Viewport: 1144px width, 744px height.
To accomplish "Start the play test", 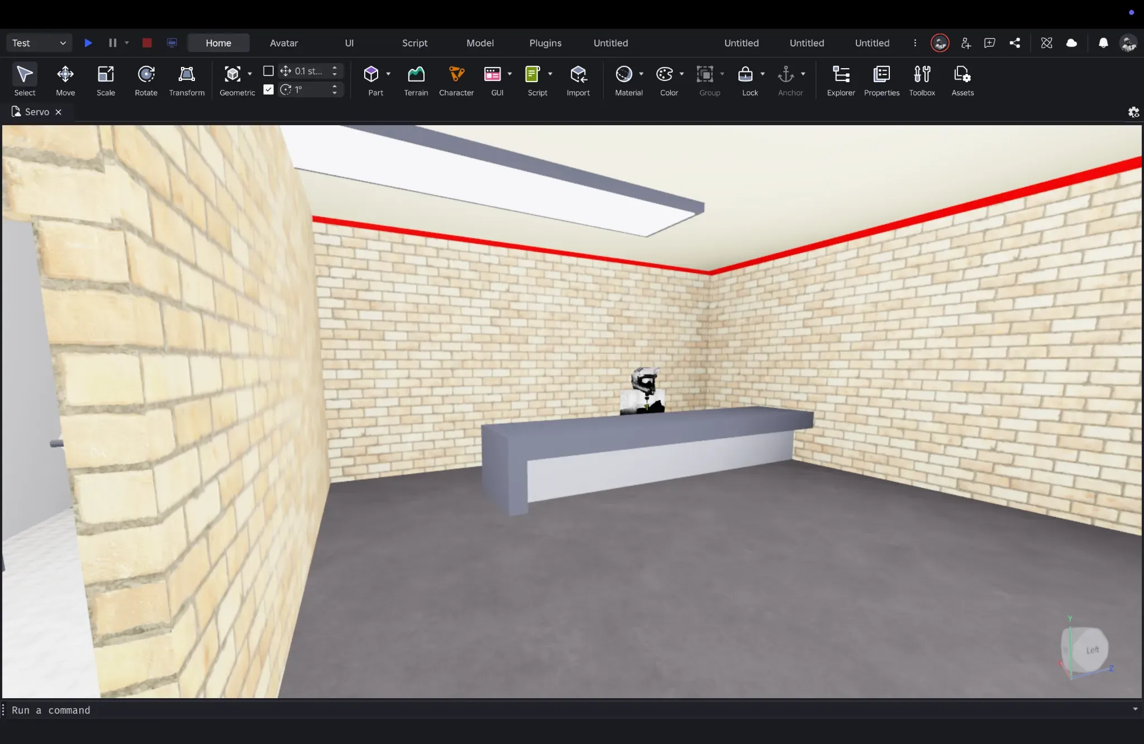I will tap(88, 43).
